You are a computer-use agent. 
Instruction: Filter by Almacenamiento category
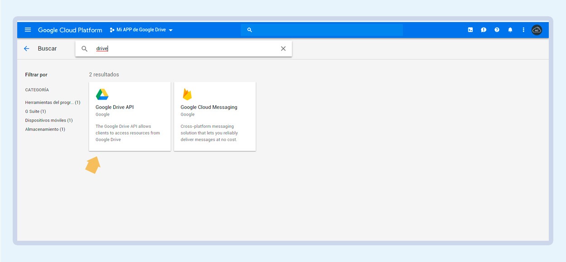click(x=45, y=129)
